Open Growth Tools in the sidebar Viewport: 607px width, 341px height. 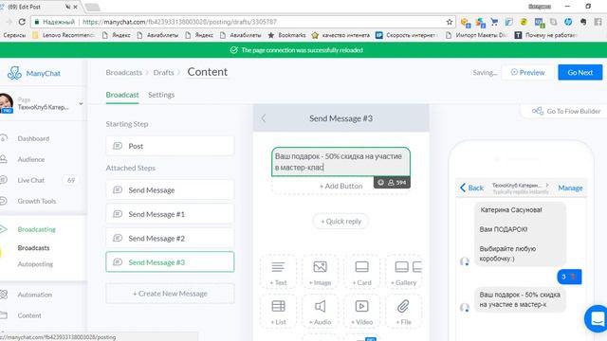(x=37, y=201)
